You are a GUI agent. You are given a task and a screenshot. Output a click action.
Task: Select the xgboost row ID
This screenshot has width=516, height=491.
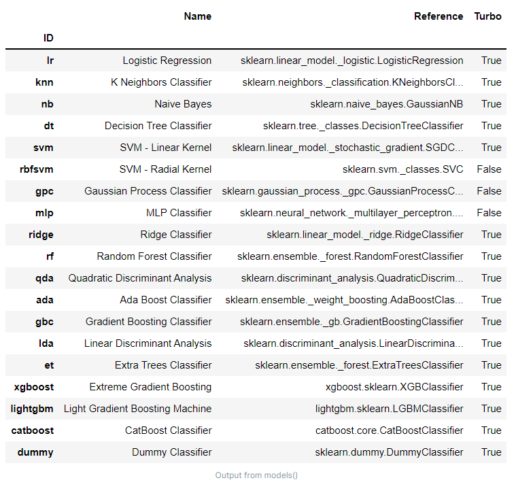[x=34, y=387]
